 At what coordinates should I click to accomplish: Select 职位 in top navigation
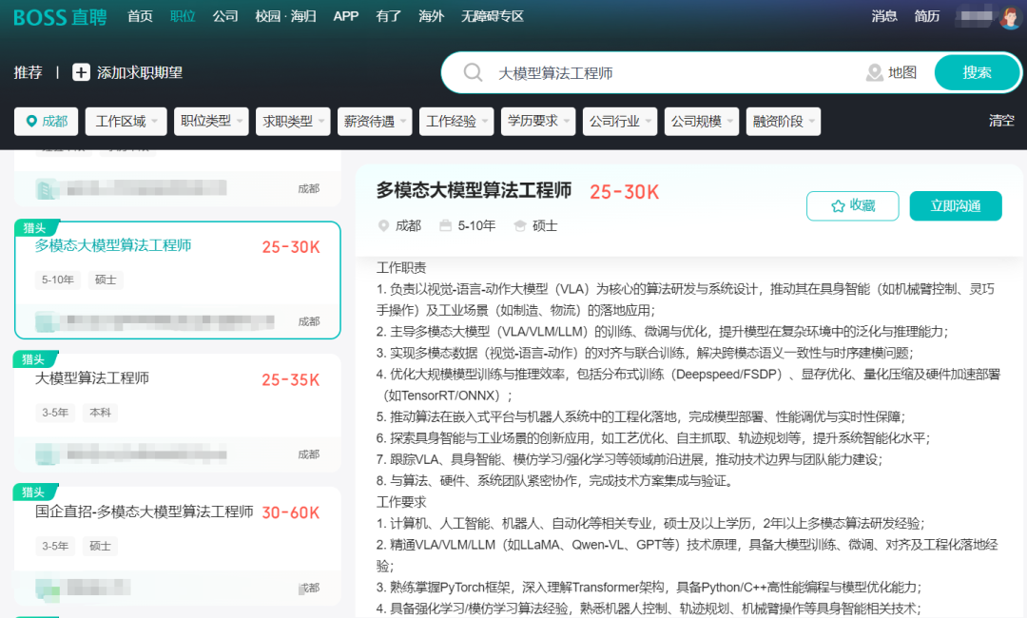pos(183,16)
